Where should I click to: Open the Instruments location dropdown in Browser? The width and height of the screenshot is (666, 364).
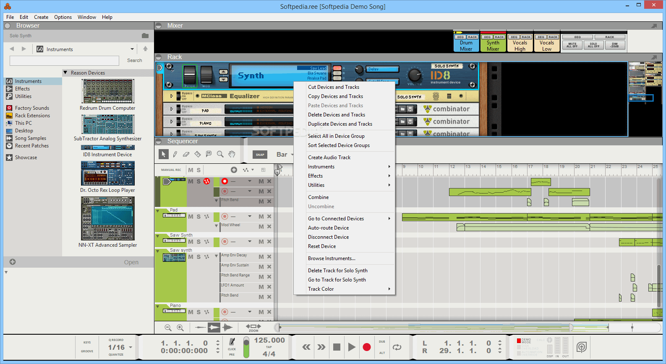[x=132, y=49]
